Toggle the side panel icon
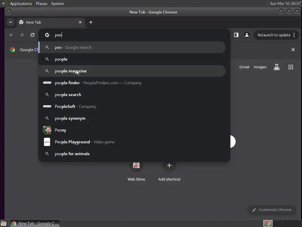 [x=236, y=35]
